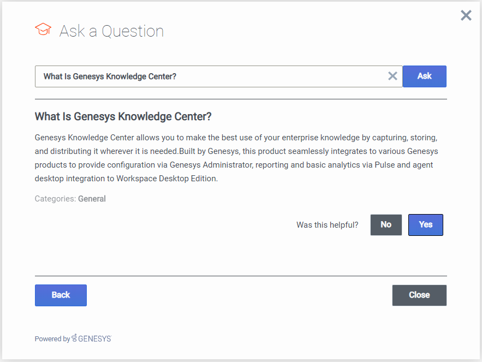Click the GENESYS wordmark in the footer
482x362 pixels.
click(x=95, y=339)
